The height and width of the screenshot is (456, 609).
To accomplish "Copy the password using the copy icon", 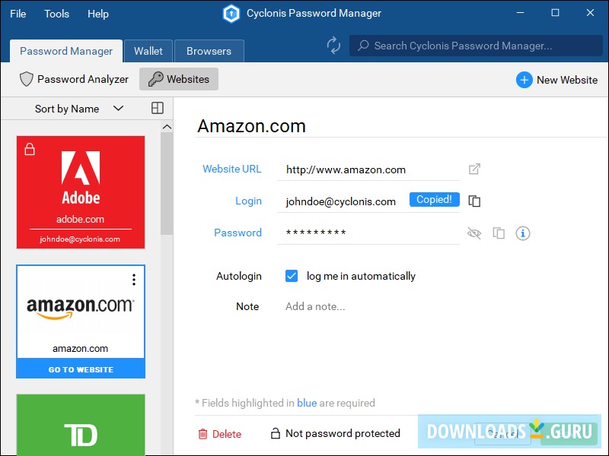I will (499, 233).
